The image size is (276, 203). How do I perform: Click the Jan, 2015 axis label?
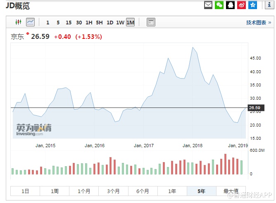pos(45,146)
